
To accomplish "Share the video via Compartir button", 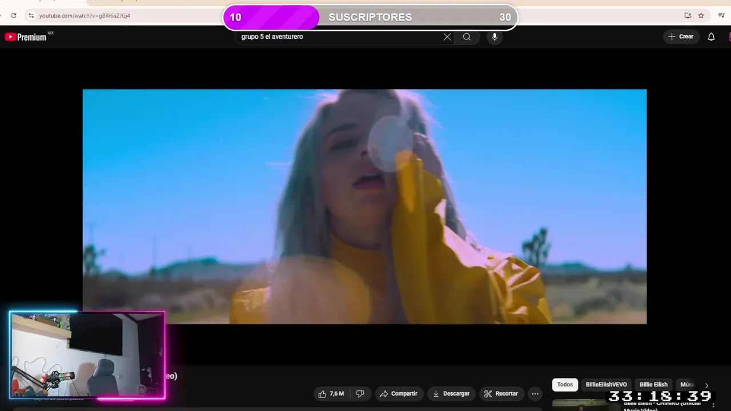I will [399, 394].
